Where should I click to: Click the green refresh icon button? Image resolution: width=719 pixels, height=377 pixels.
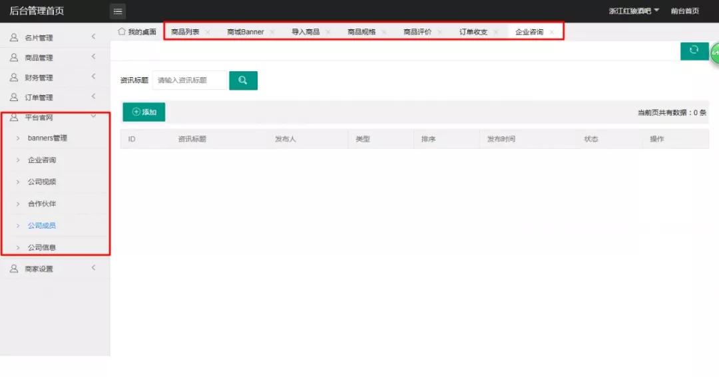pos(694,51)
